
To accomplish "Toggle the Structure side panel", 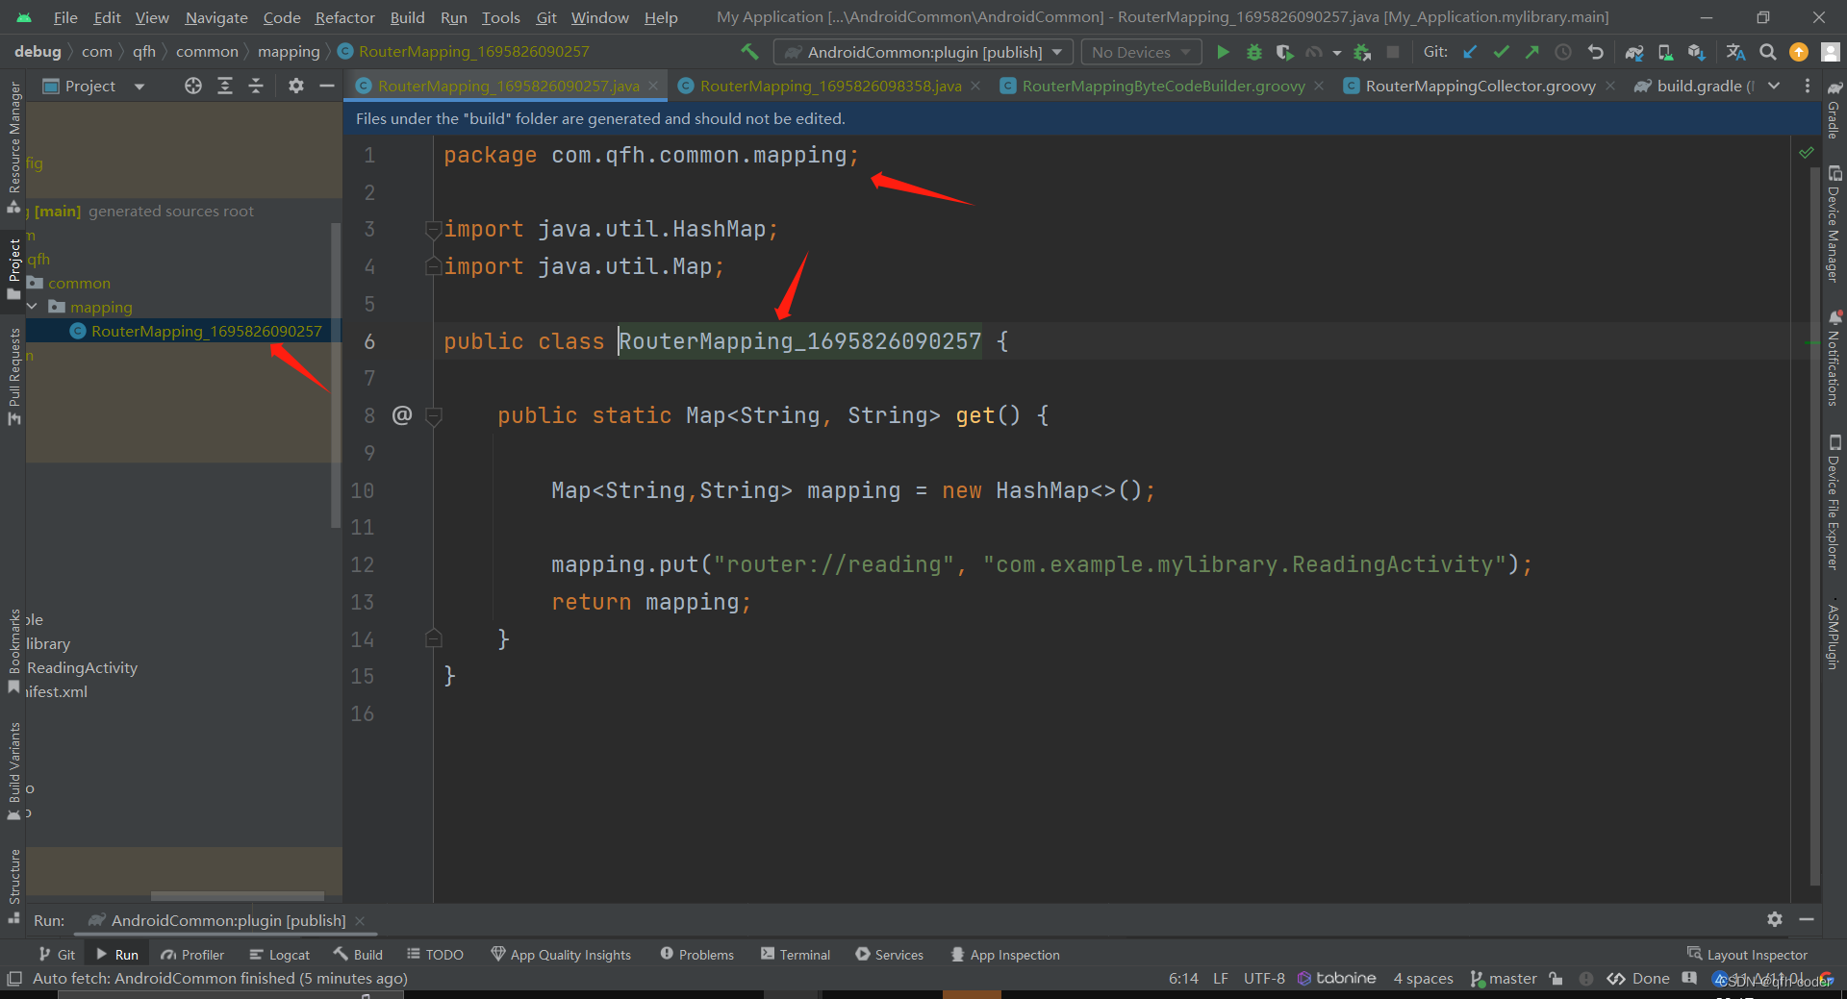I will pos(13,885).
